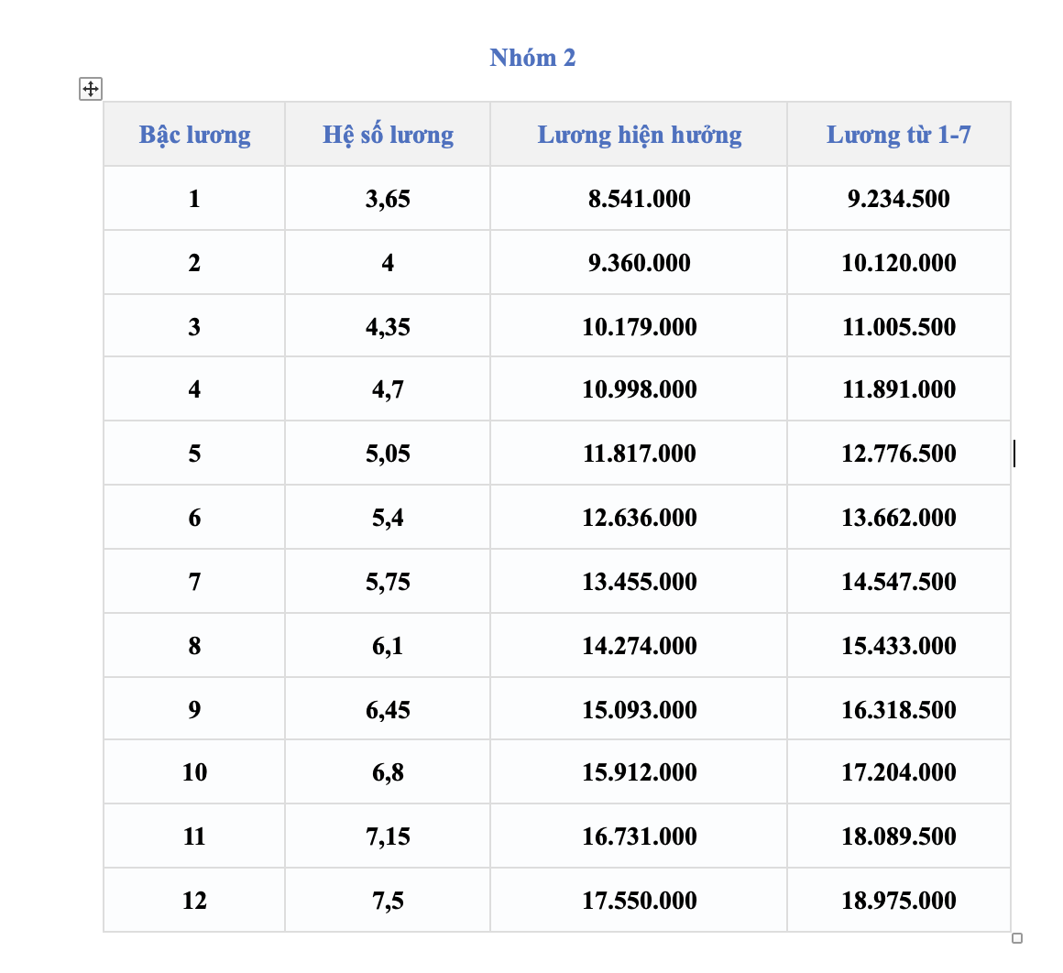Click the table move handle icon
Screen dimensions: 1063x973
[90, 89]
